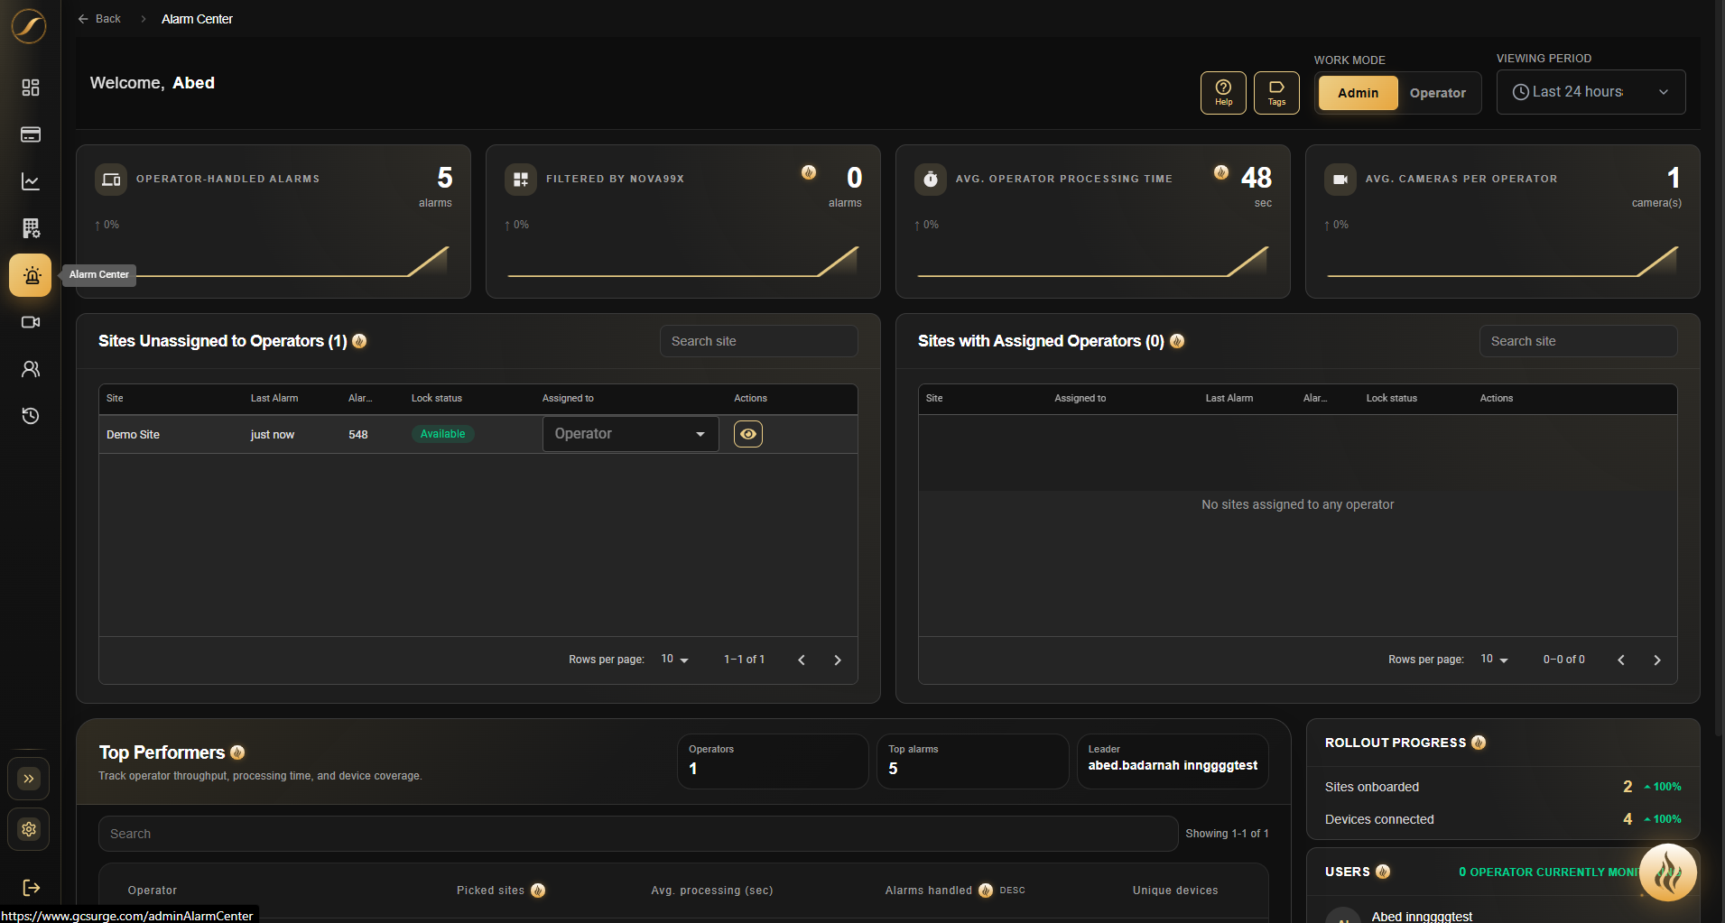Open the Tags button
Viewport: 1725px width, 923px height.
pyautogui.click(x=1276, y=93)
